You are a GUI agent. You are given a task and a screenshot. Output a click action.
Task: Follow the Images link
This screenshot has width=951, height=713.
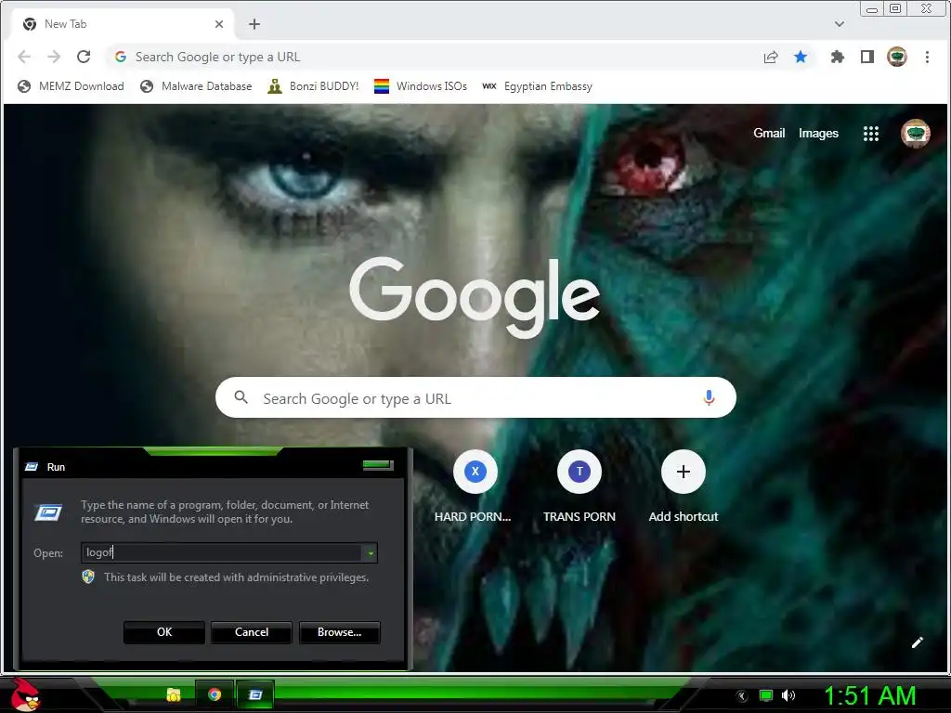[x=818, y=134]
